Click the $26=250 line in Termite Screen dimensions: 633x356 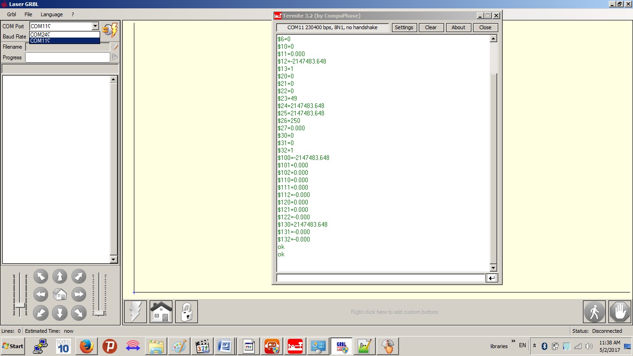click(289, 121)
